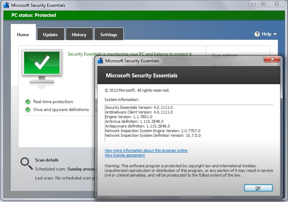Viewport: 288px width, 202px height.
Task: Open the 'View license agreement' link
Action: (125, 155)
